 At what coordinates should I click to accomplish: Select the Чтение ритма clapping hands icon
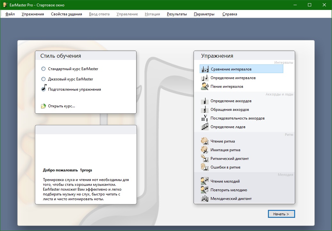click(205, 141)
